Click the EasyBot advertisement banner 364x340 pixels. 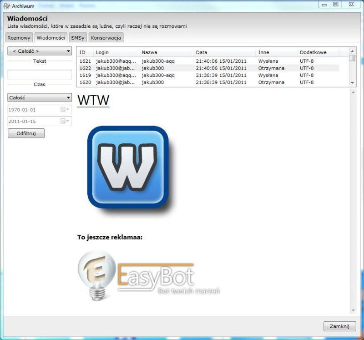(149, 276)
